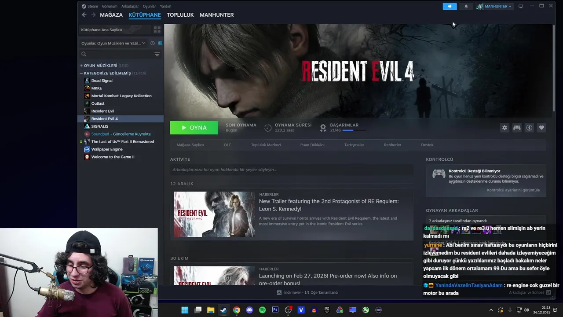Click the play time clock icon
The width and height of the screenshot is (563, 317).
tap(268, 128)
